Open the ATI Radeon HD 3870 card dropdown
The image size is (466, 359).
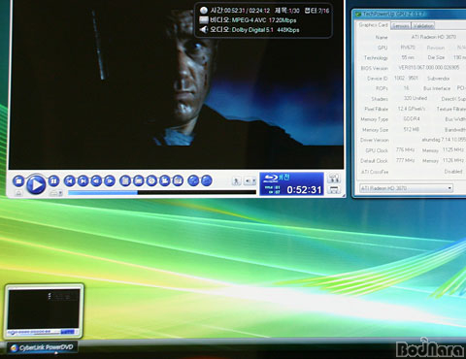pyautogui.click(x=406, y=188)
